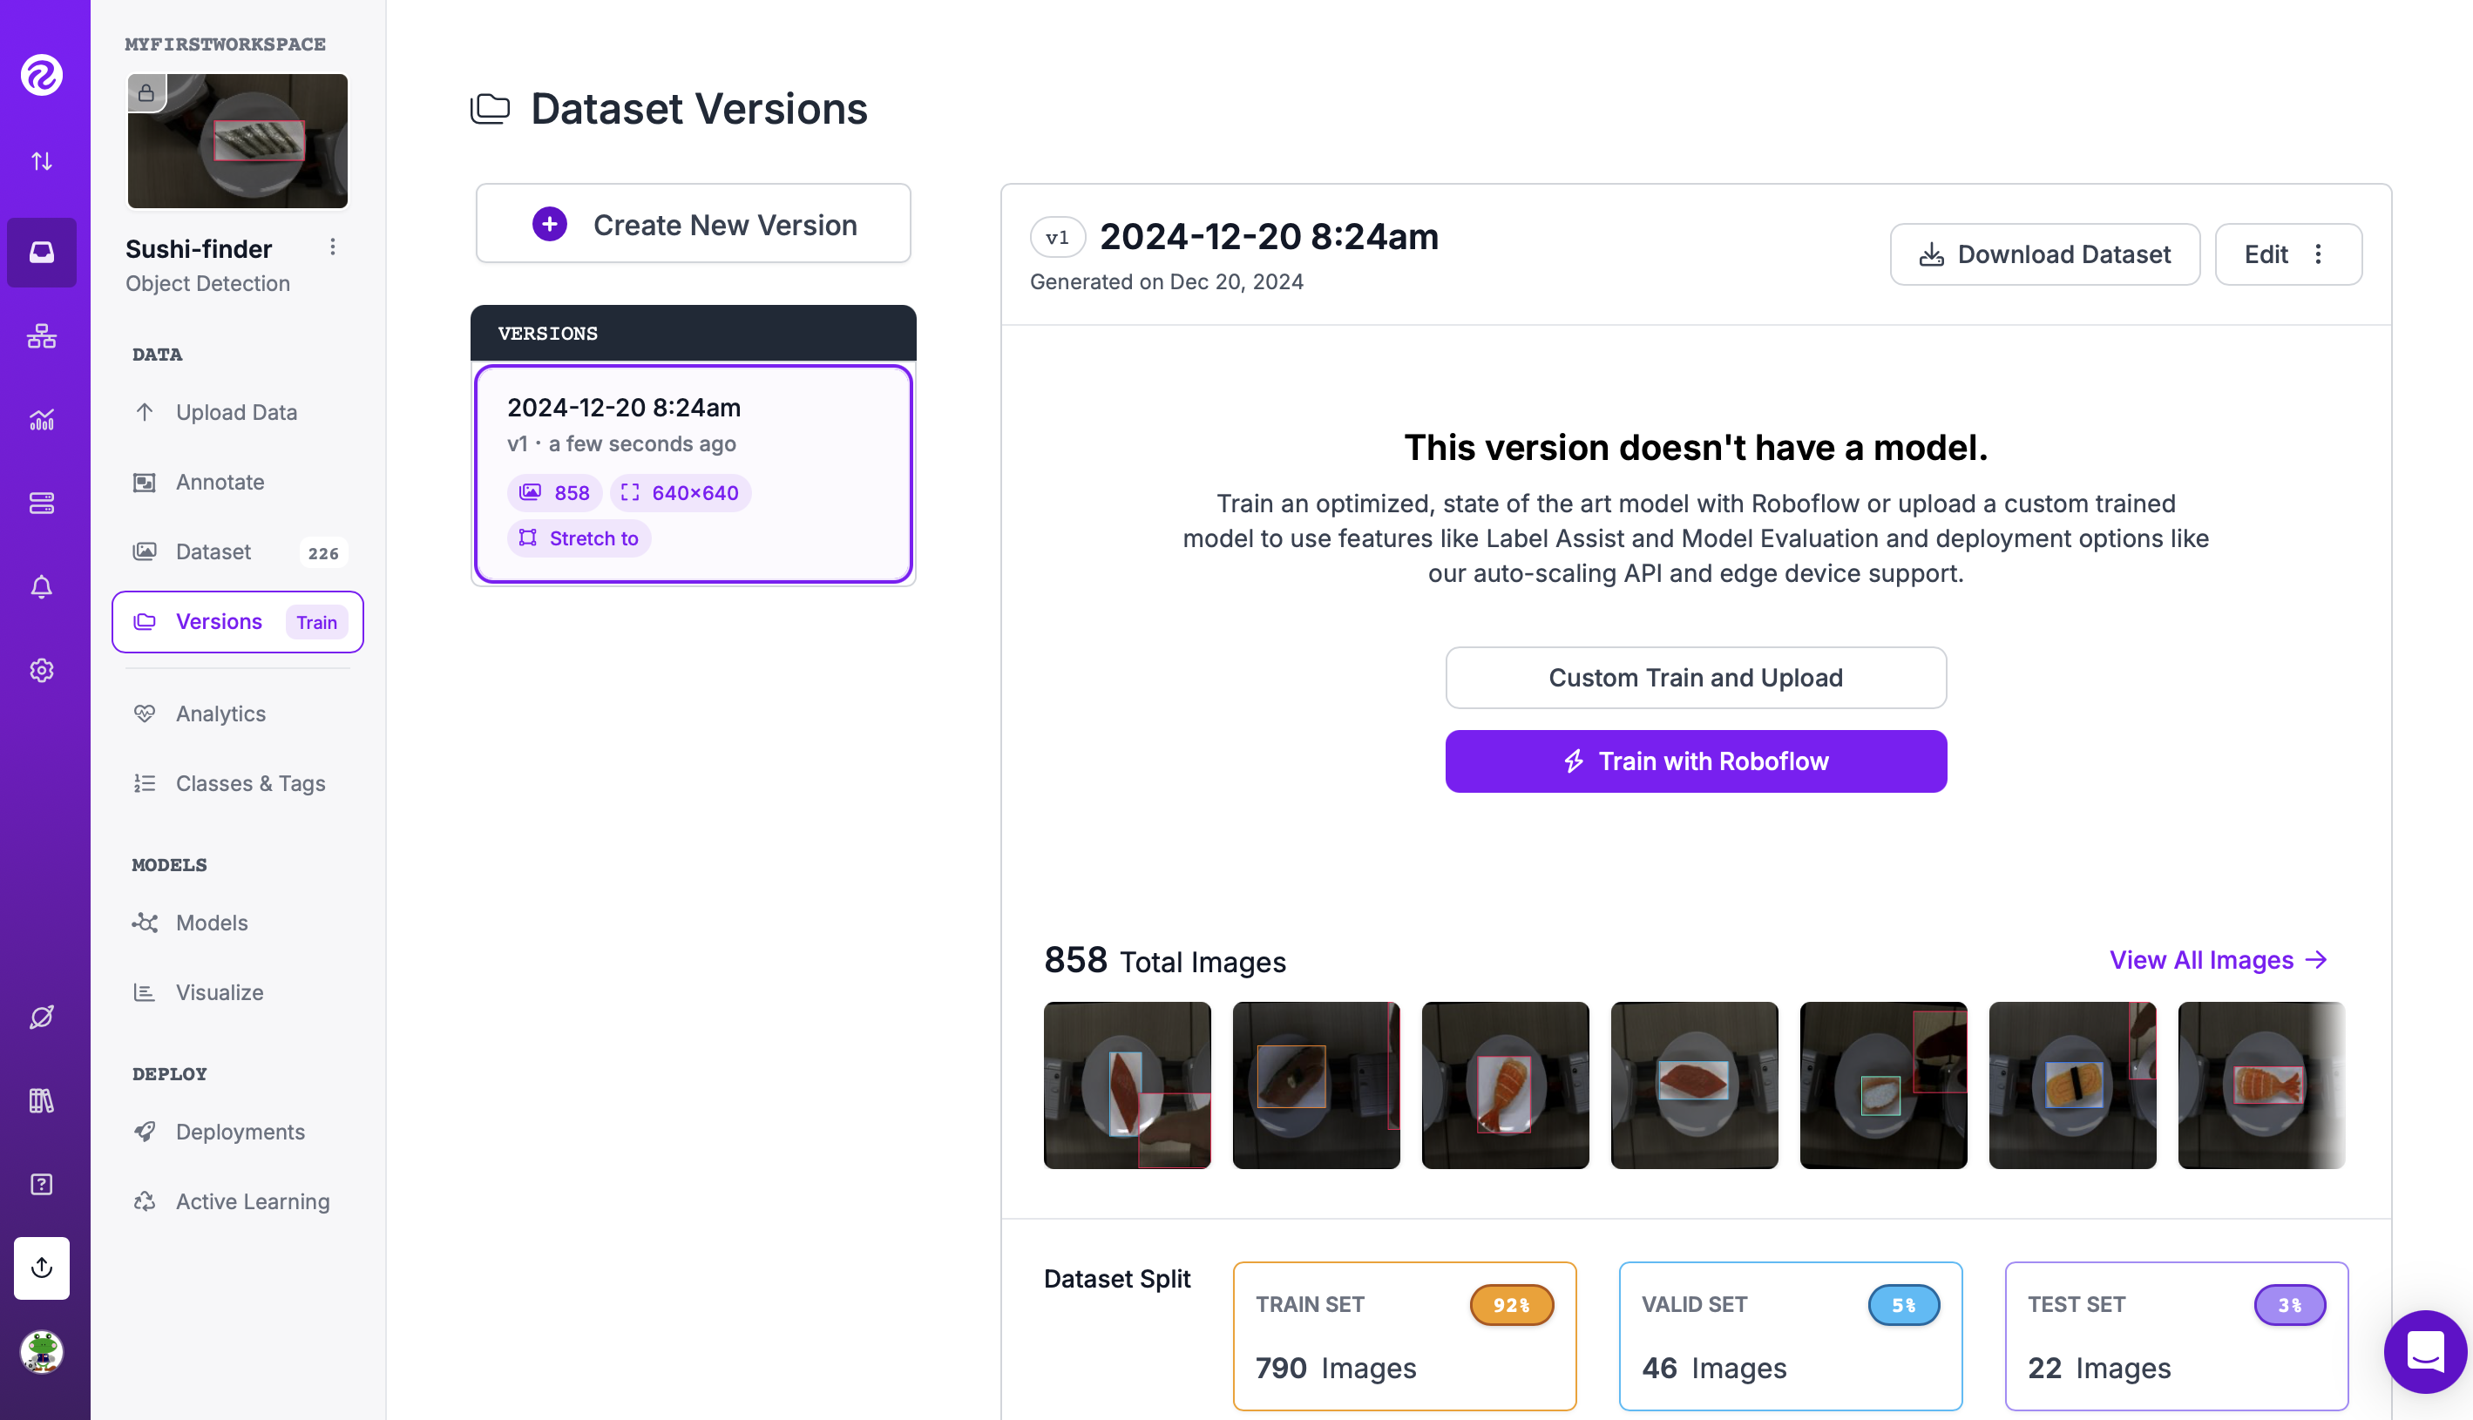Open the notifications bell icon
Screen dimensions: 2473x1420
point(42,586)
